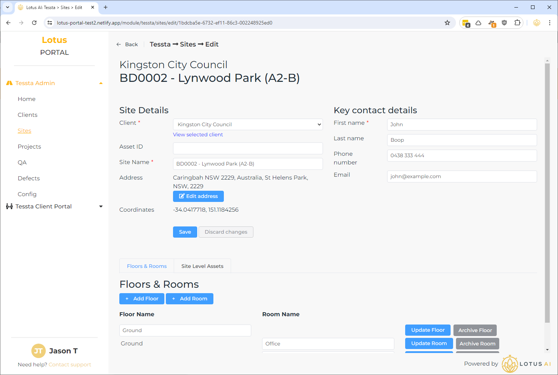Reload the page with the refresh icon
This screenshot has width=558, height=375.
(34, 23)
